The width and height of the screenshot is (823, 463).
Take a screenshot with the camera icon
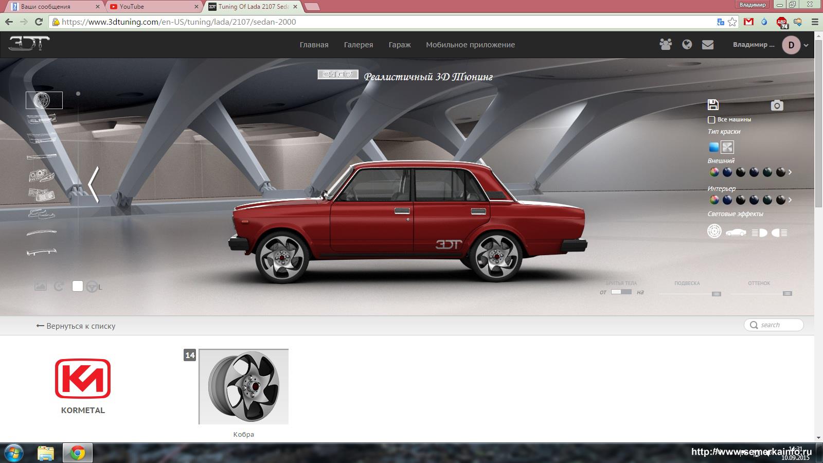pyautogui.click(x=777, y=105)
